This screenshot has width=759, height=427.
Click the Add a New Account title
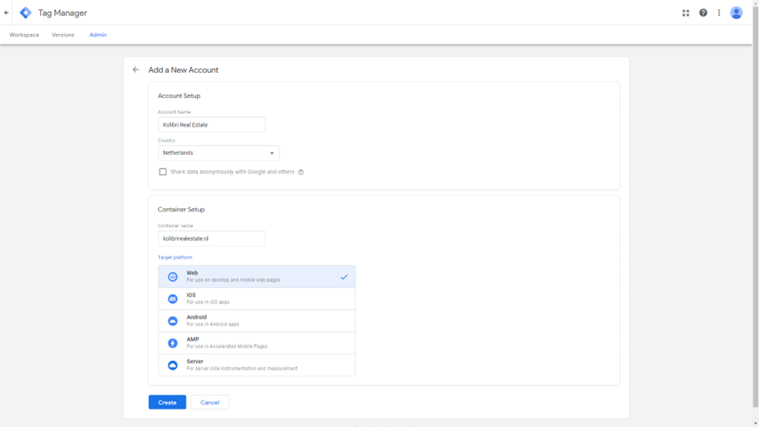point(183,69)
